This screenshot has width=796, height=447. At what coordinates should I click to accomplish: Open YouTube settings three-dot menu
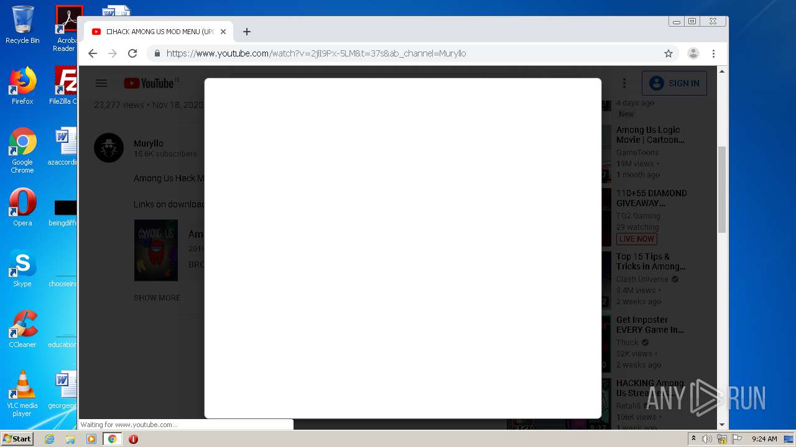[x=624, y=83]
